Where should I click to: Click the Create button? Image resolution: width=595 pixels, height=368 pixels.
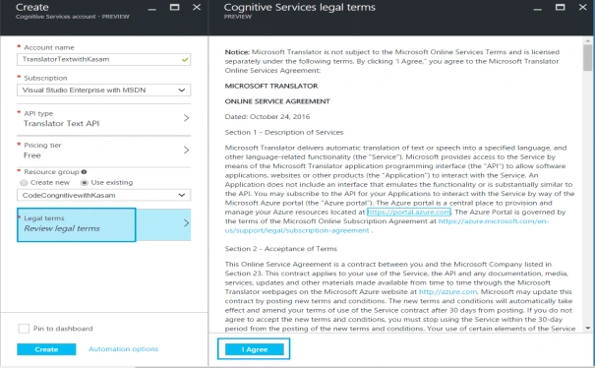click(x=46, y=349)
